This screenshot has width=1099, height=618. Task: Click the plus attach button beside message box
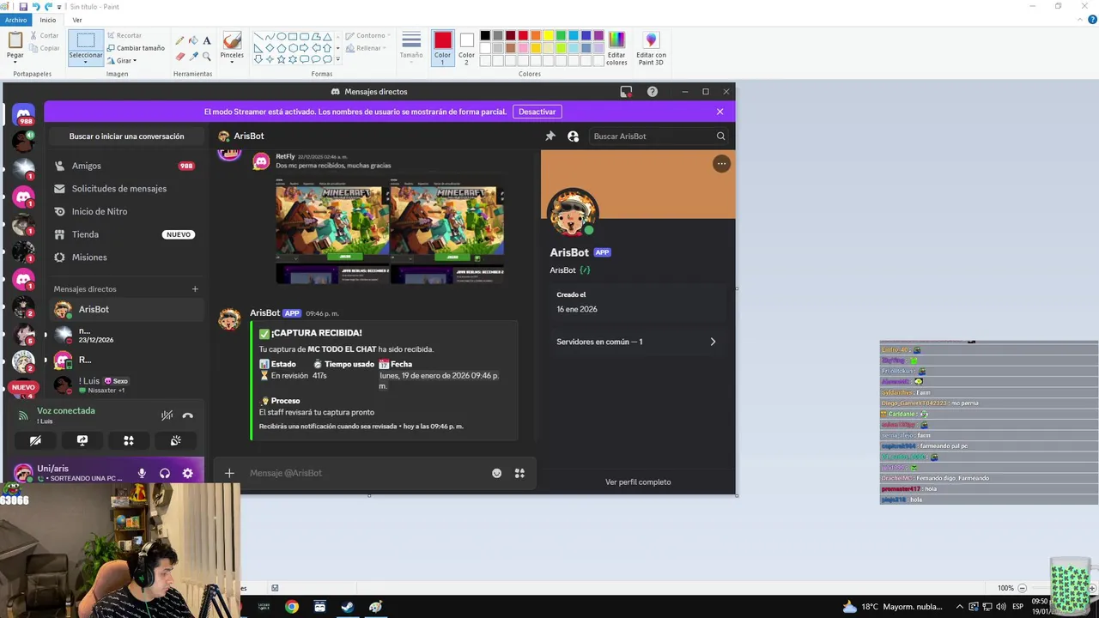pos(229,473)
